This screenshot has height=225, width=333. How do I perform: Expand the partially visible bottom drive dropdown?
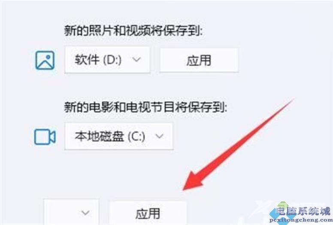71,212
